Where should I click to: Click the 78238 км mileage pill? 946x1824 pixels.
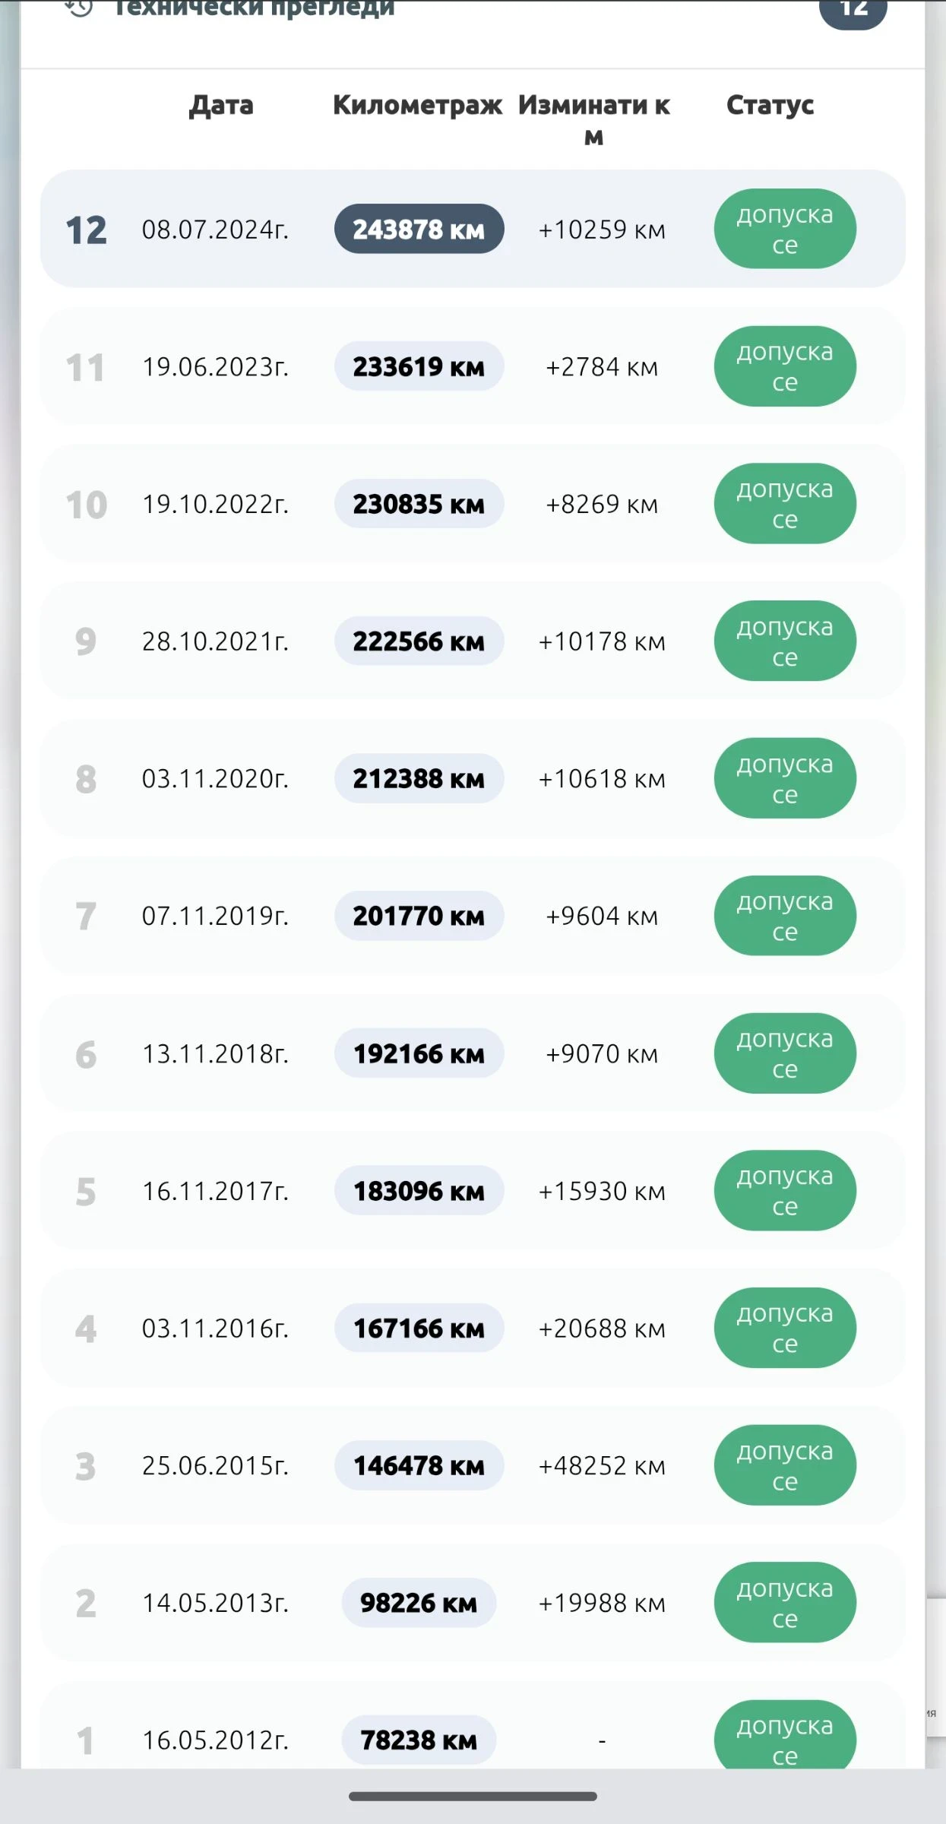coord(419,1740)
